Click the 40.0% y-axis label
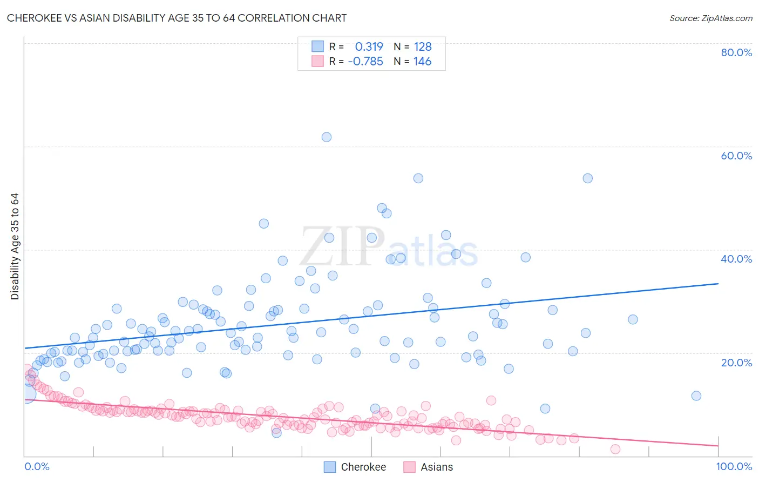The height and width of the screenshot is (482, 759). (x=736, y=259)
